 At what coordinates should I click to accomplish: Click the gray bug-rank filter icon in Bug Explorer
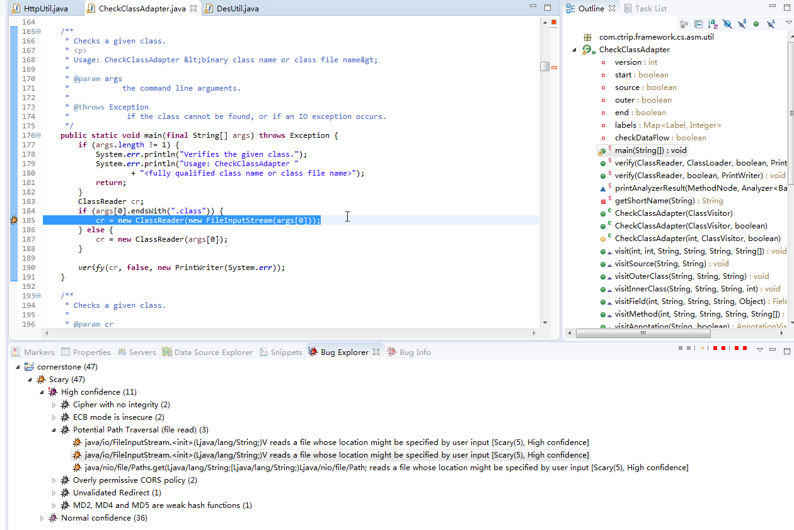coord(679,347)
